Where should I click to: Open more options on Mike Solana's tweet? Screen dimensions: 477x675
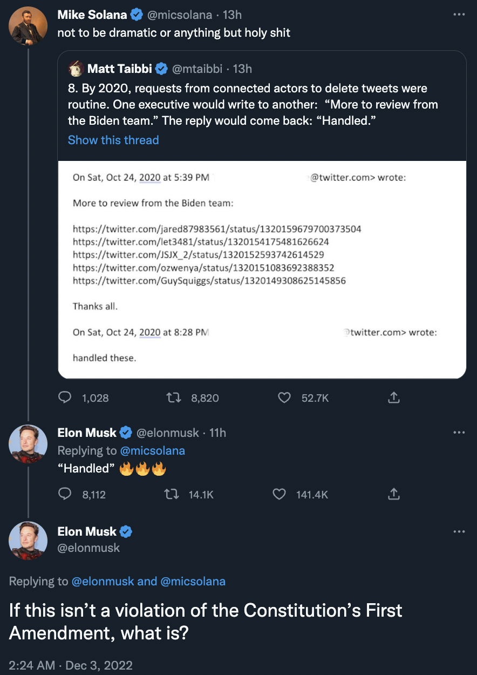click(459, 15)
